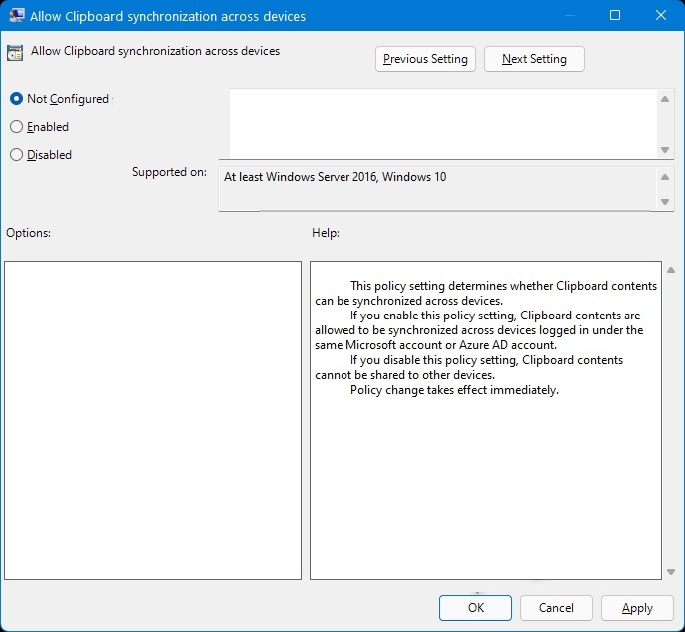Click the 'Help:' label

coord(326,233)
